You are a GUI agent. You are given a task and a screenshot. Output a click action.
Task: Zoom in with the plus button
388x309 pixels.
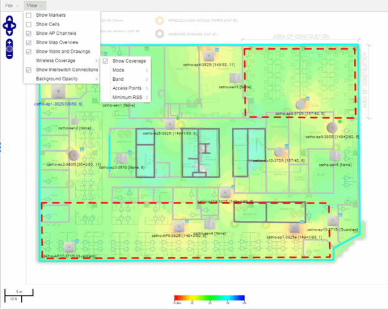pyautogui.click(x=10, y=44)
